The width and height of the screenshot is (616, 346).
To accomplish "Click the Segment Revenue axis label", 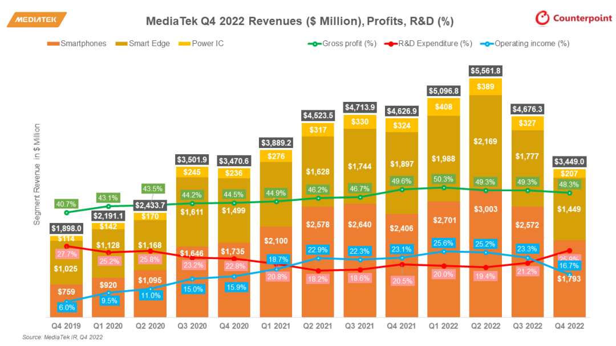I will pos(37,174).
